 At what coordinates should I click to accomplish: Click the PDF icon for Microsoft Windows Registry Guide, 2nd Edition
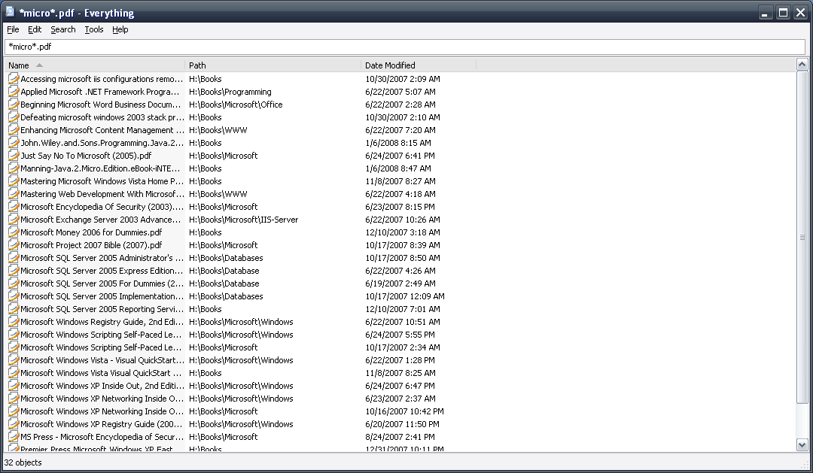pyautogui.click(x=14, y=322)
